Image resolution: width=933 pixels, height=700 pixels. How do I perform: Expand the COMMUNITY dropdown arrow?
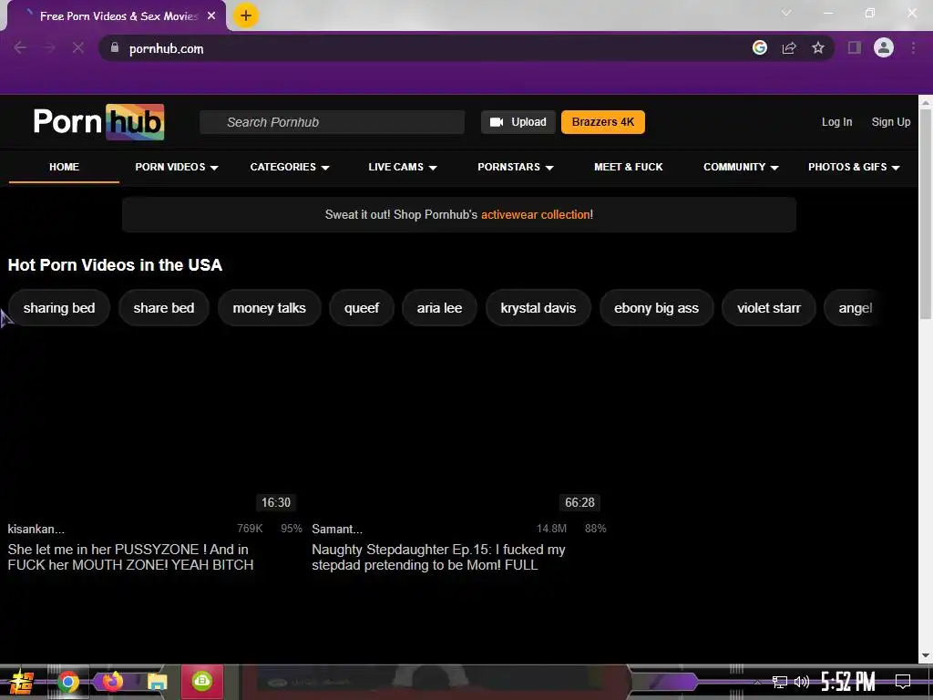click(x=774, y=168)
